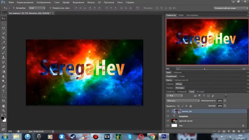Select the Brush tool

(4, 52)
